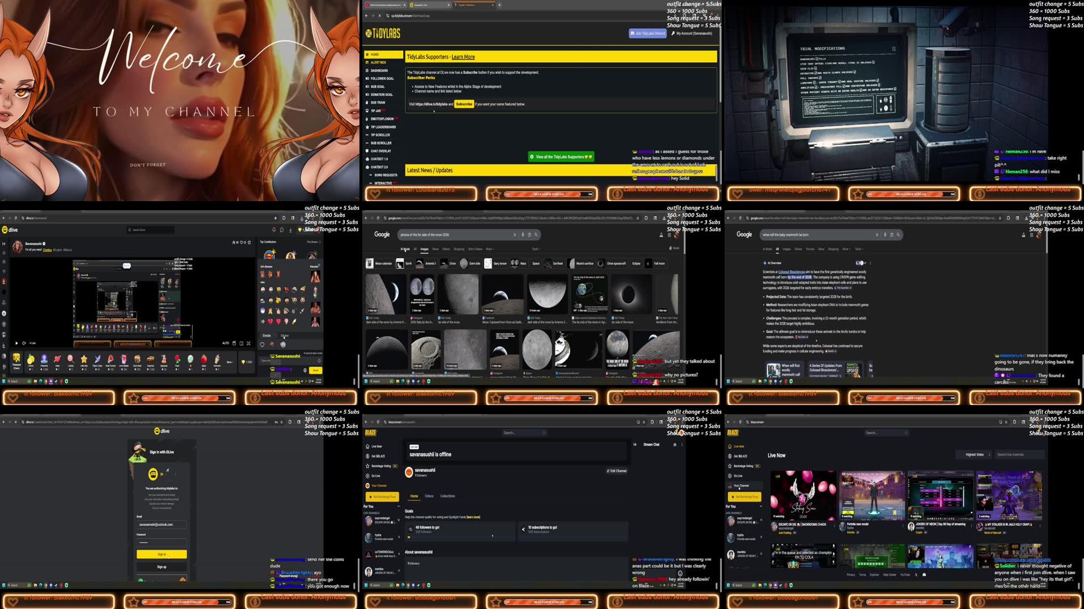Image resolution: width=1084 pixels, height=609 pixels.
Task: Click the notifications bell on Google search
Action: (x=662, y=235)
